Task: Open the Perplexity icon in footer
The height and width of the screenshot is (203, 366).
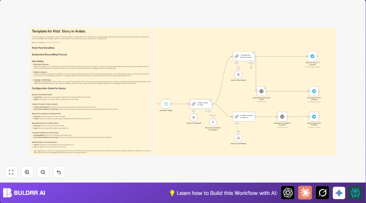Action: point(355,193)
